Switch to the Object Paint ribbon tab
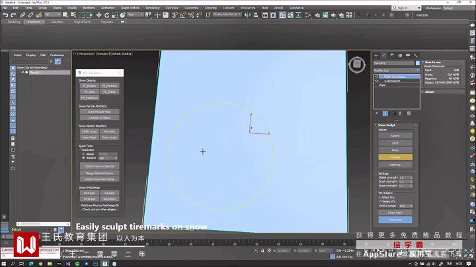 [82, 22]
